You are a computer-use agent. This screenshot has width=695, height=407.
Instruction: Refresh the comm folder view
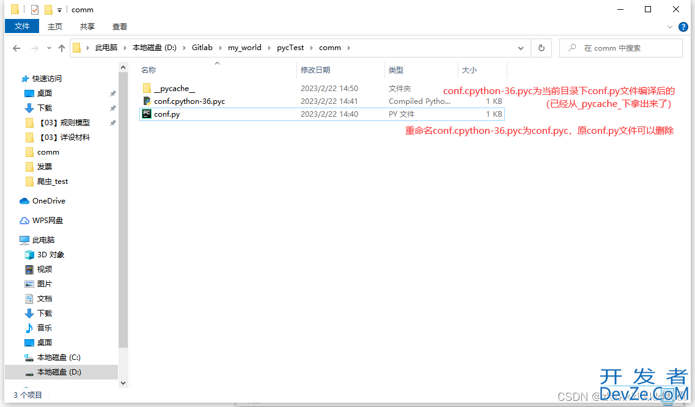541,48
